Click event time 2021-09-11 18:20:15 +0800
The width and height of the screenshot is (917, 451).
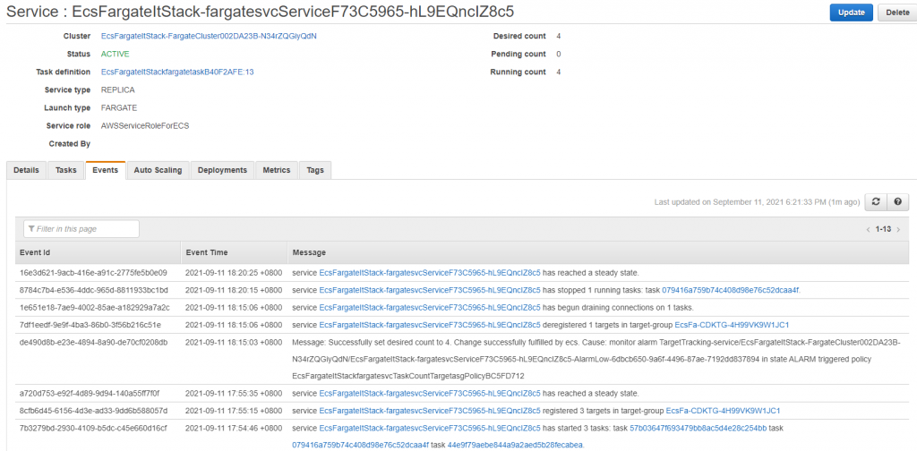pyautogui.click(x=234, y=290)
